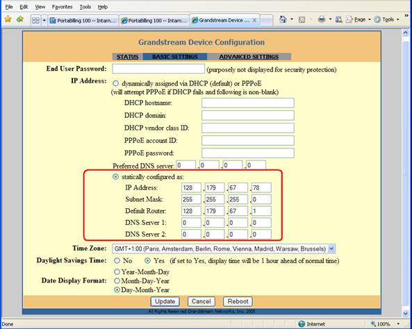412x329 pixels.
Task: Choose Month-Day-Year date format
Action: 117,280
